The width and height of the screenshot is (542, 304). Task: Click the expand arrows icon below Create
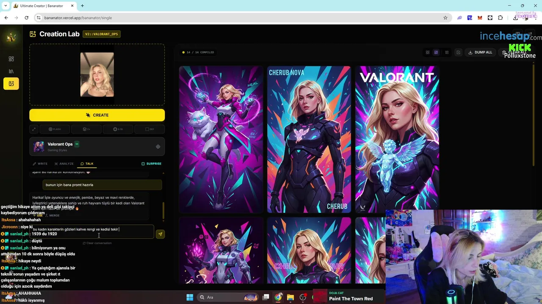pos(34,129)
